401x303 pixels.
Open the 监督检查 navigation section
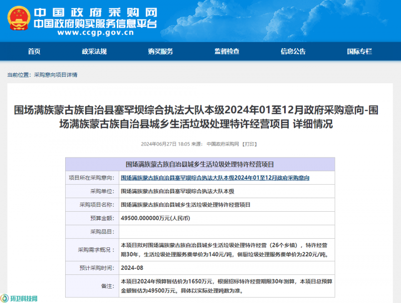coord(227,51)
